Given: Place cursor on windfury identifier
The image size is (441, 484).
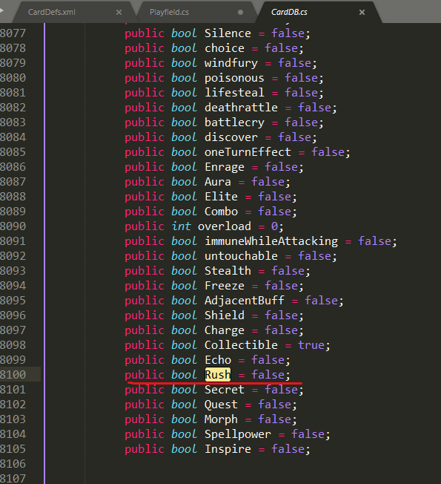Looking at the screenshot, I should click(x=231, y=63).
